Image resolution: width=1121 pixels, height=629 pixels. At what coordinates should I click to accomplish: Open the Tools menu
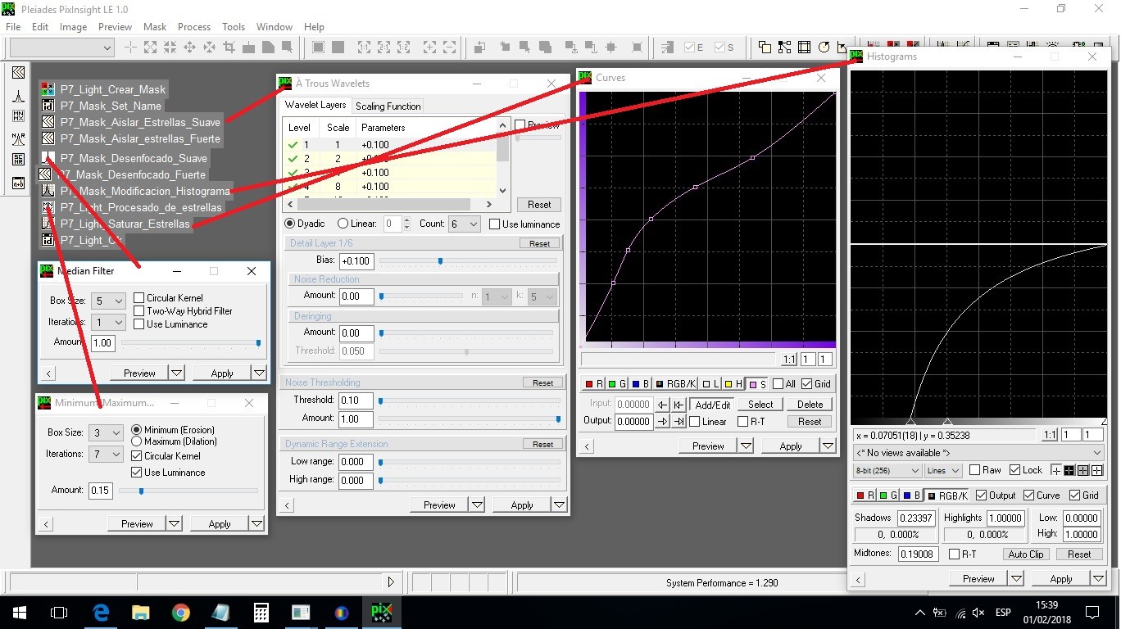(234, 26)
